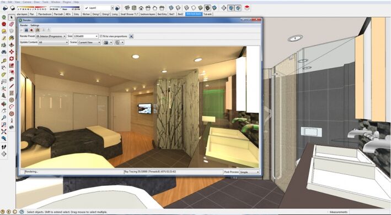Viewport: 391px width, 215px height.
Task: Stop the render with red button
Action: pyautogui.click(x=31, y=30)
